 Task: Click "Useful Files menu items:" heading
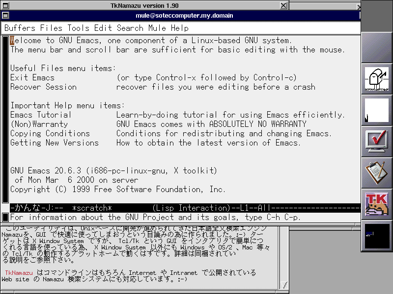63,68
